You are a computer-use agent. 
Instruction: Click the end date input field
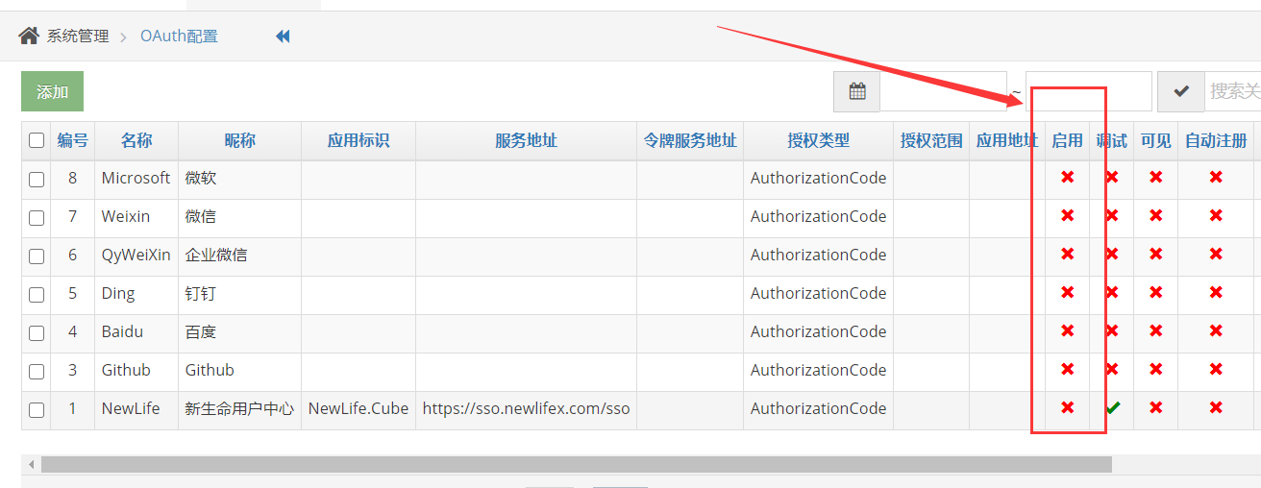1089,91
